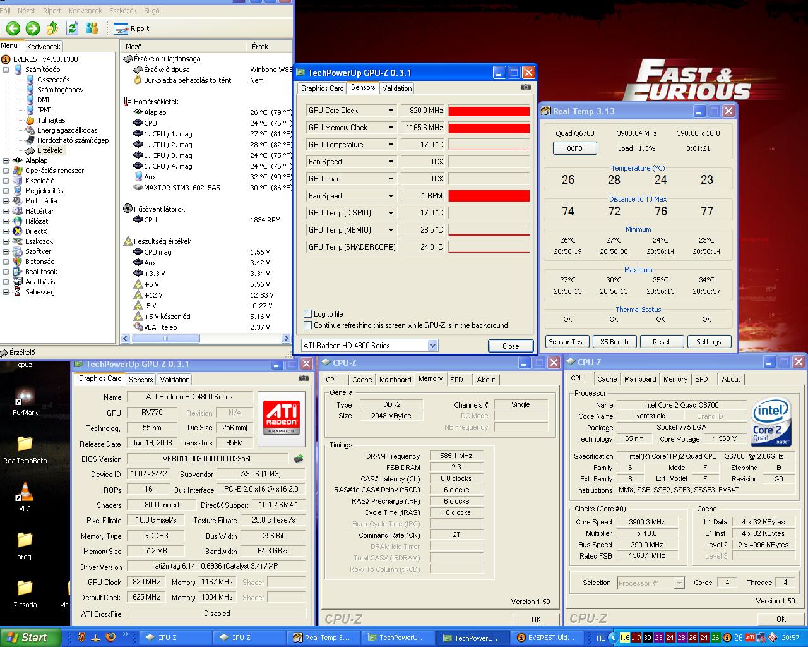Select Összegzés icon in EVEREST tree

coord(30,80)
